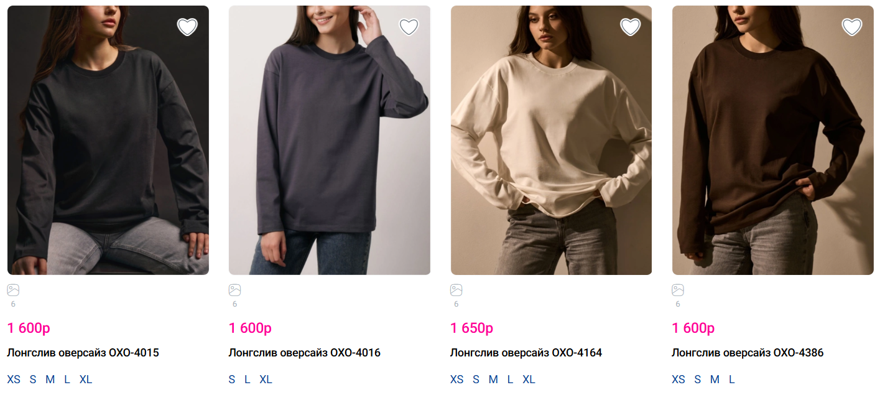Choose size L for OXO-4386
Viewport: 880px width, 395px height.
pyautogui.click(x=731, y=379)
